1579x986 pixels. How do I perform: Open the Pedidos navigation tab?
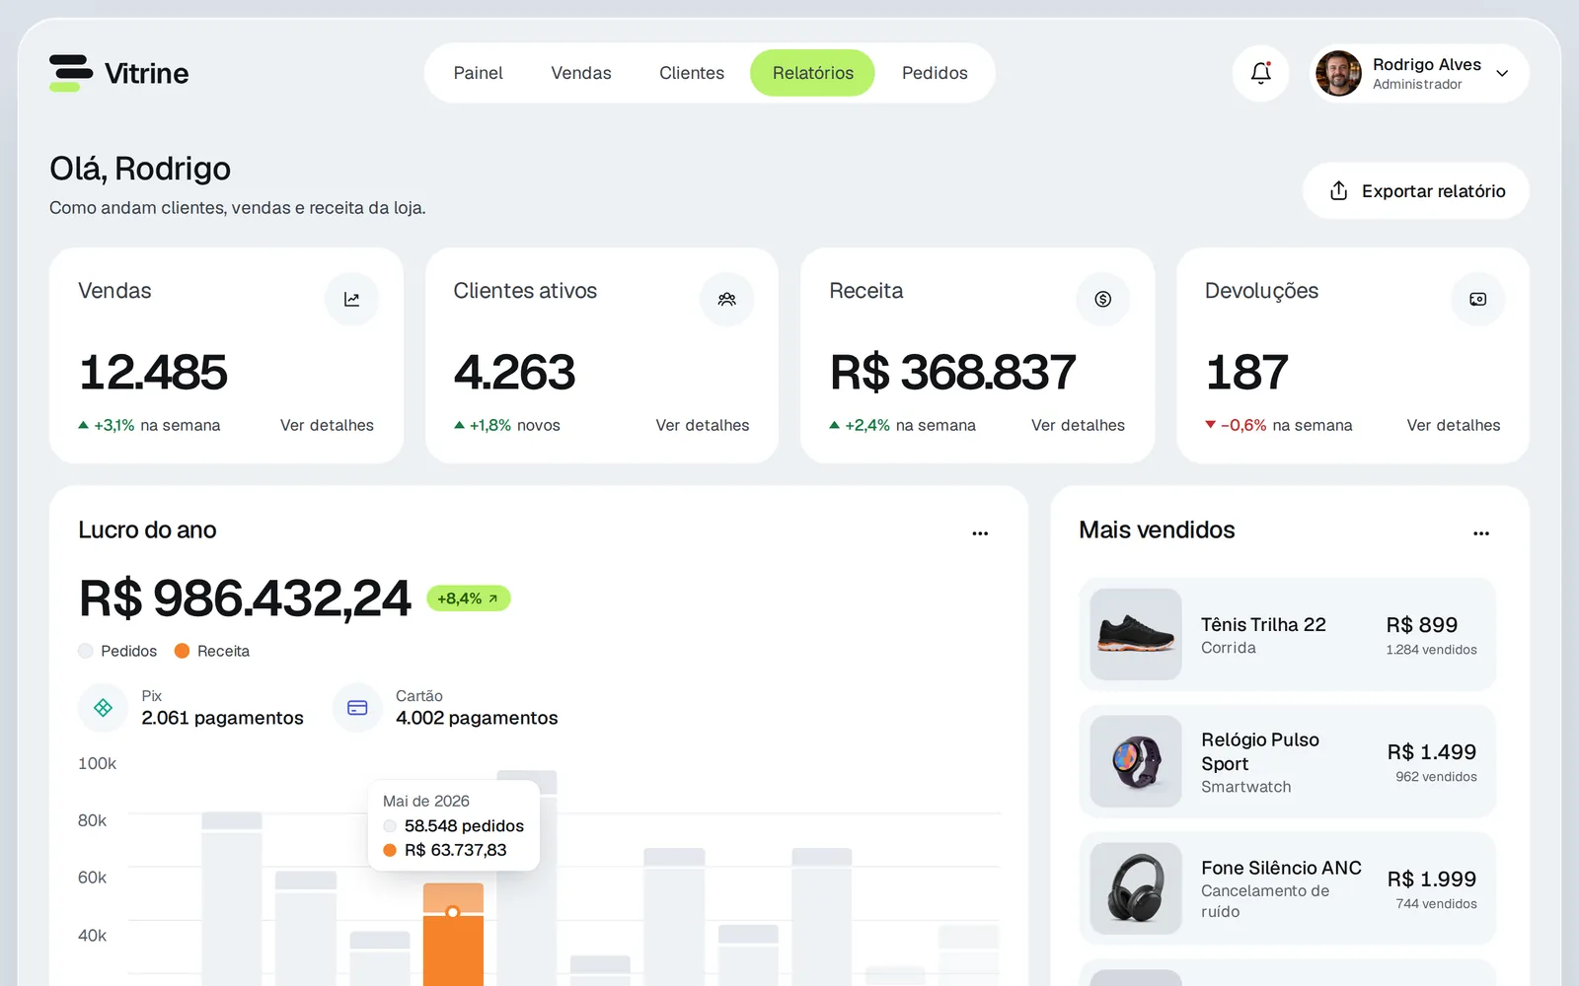(935, 73)
